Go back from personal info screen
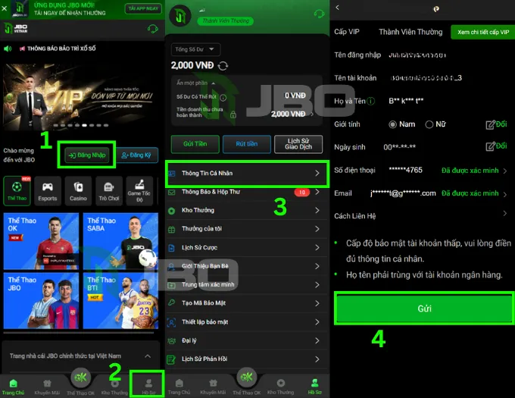This screenshot has width=515, height=398. pos(337,8)
